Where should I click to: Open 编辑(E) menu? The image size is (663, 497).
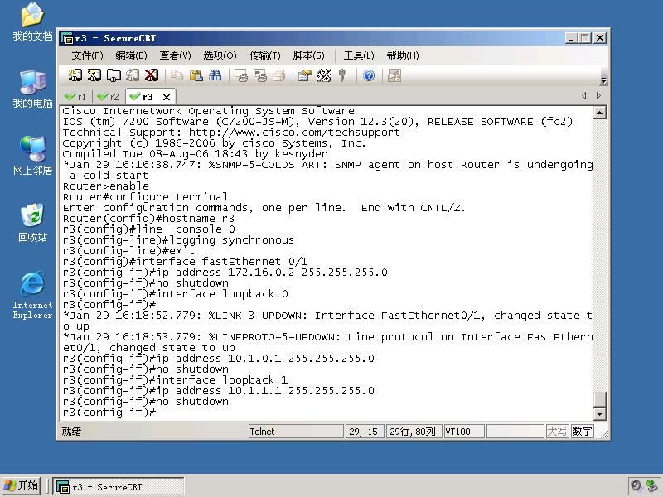pos(131,55)
